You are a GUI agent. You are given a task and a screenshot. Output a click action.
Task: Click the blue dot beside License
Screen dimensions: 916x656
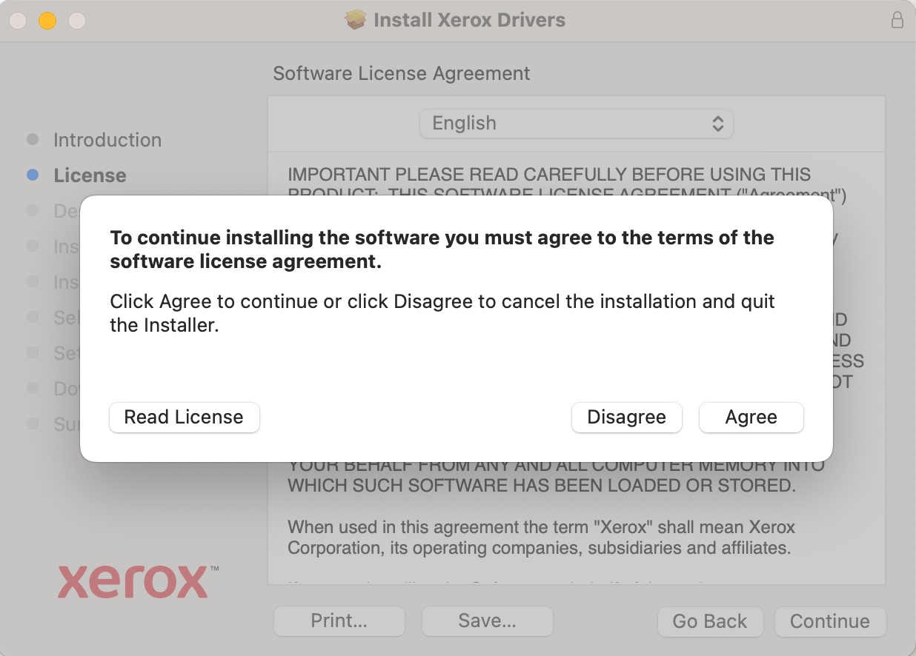click(33, 175)
